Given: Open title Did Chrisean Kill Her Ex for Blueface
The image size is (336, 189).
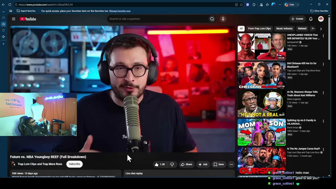Looking at the screenshot, I should [302, 65].
